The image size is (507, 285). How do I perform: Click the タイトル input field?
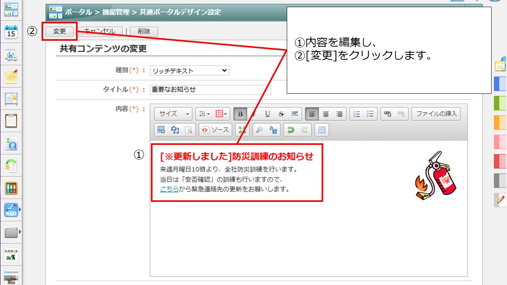(x=210, y=89)
